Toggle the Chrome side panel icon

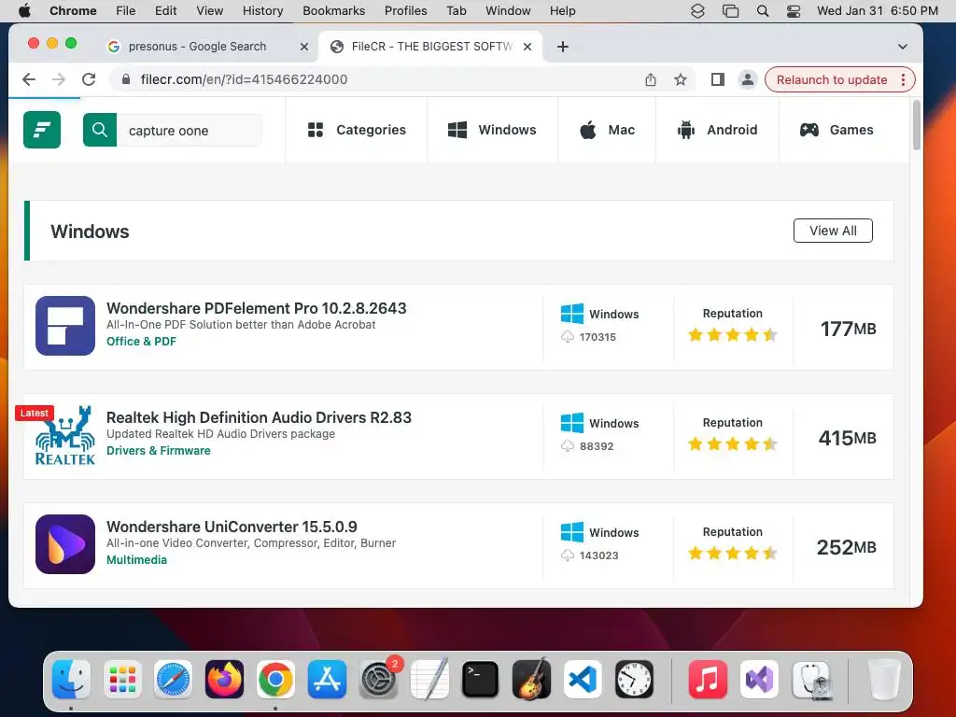tap(718, 79)
